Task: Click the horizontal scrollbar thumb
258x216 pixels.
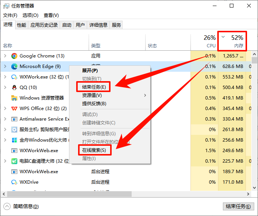Action: (69, 194)
